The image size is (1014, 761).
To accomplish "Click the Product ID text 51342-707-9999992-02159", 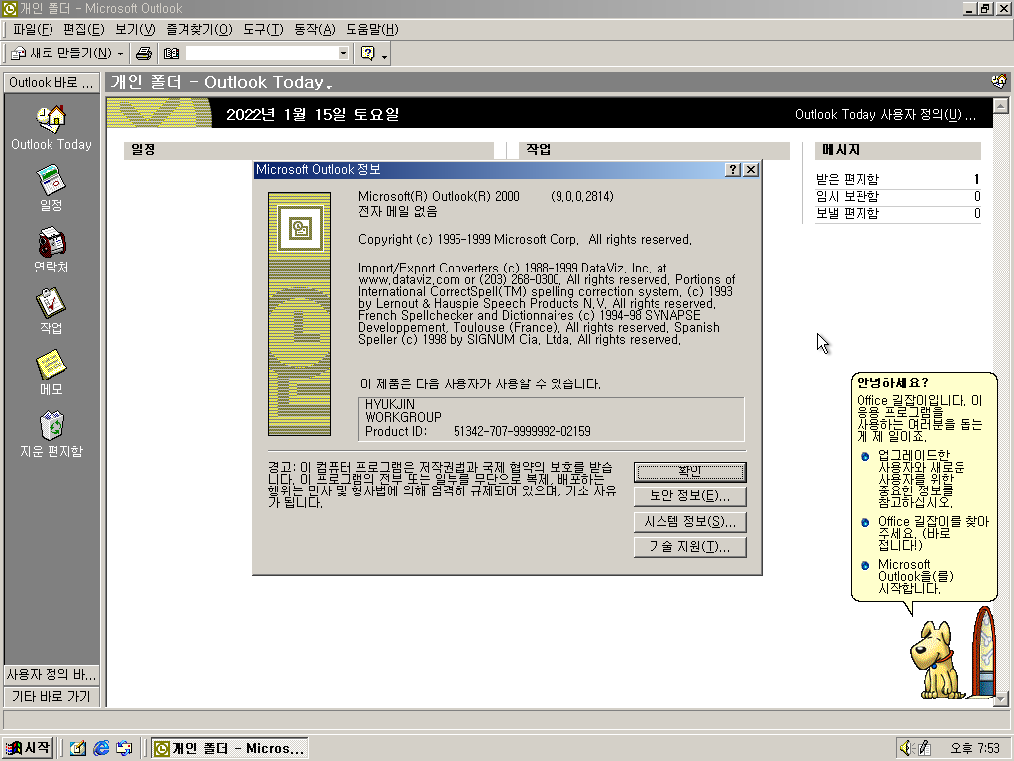I will [522, 432].
